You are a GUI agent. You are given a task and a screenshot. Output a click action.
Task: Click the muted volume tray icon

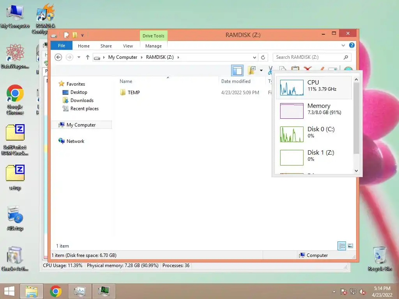click(362, 292)
